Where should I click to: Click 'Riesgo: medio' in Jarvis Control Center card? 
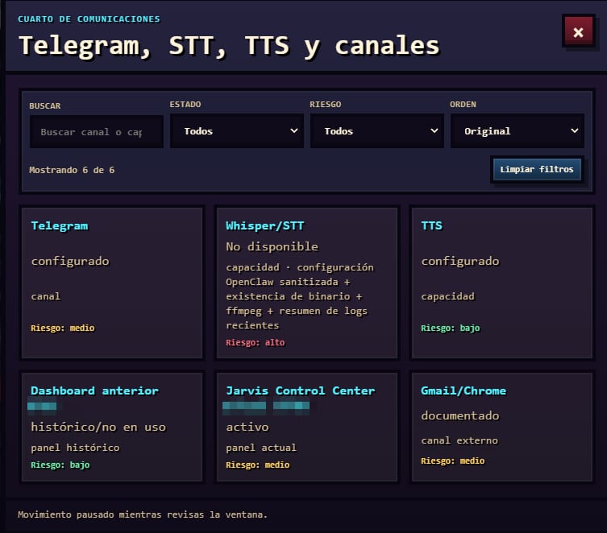point(258,465)
